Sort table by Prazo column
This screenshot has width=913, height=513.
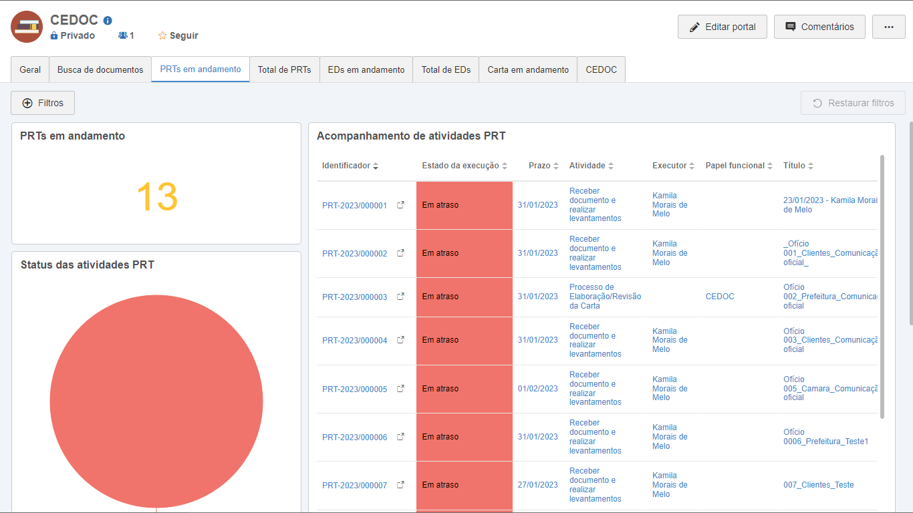point(543,166)
